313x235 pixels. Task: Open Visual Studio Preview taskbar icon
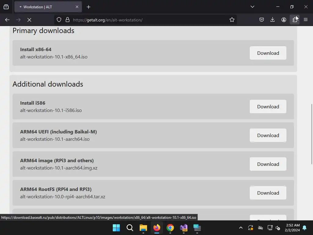pos(184,228)
